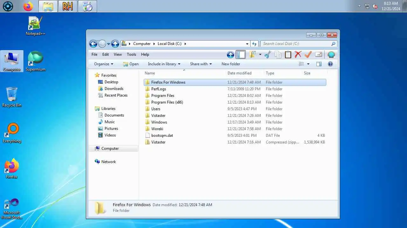Select the bootsqm.dat file

[235, 136]
